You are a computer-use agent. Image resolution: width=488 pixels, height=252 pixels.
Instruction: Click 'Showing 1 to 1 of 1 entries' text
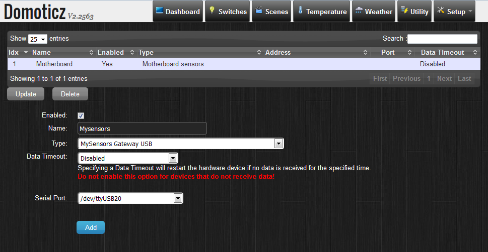coord(49,78)
